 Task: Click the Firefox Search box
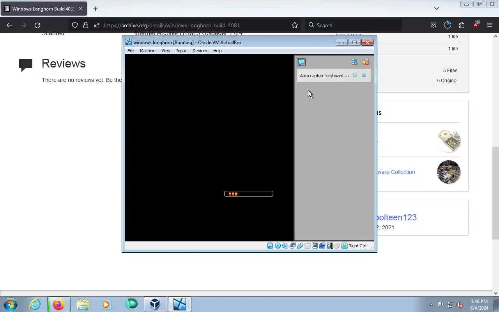pos(353,25)
